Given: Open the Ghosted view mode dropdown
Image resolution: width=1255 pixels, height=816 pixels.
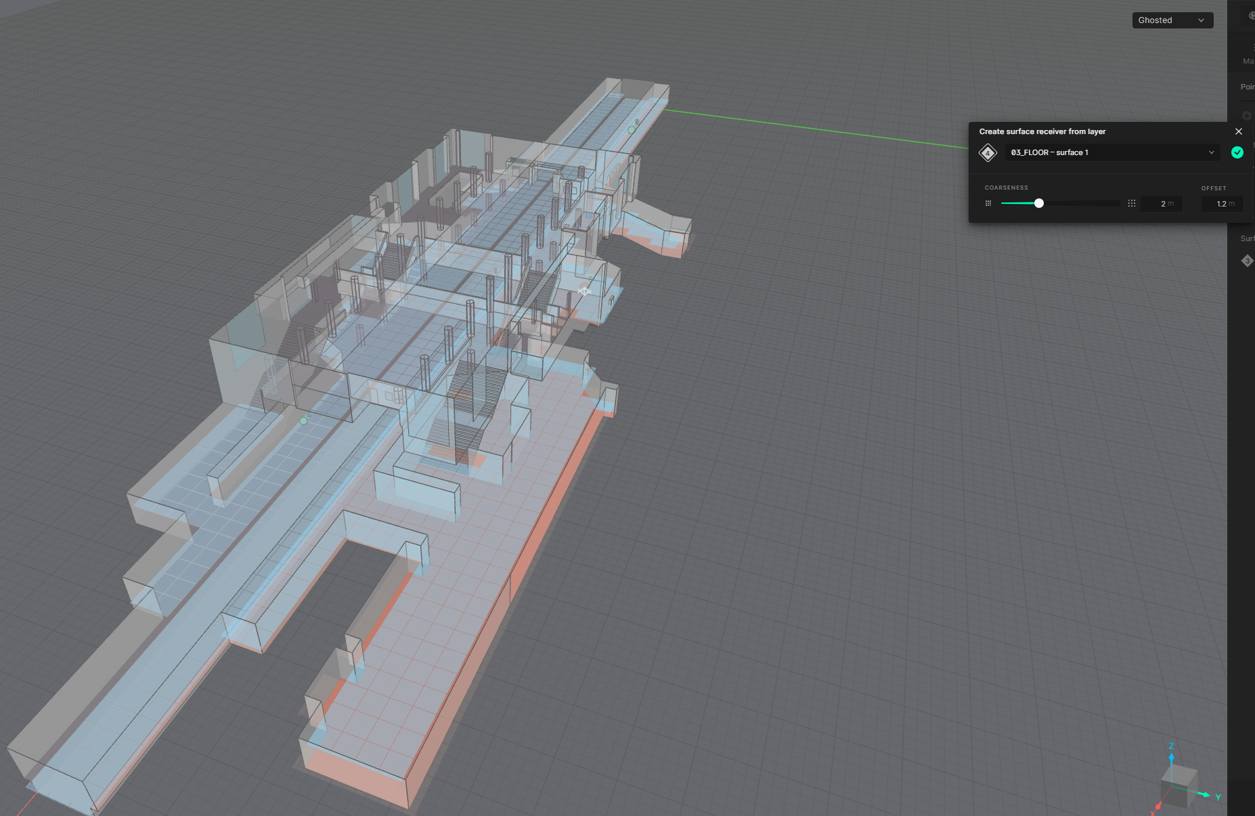Looking at the screenshot, I should click(1172, 20).
